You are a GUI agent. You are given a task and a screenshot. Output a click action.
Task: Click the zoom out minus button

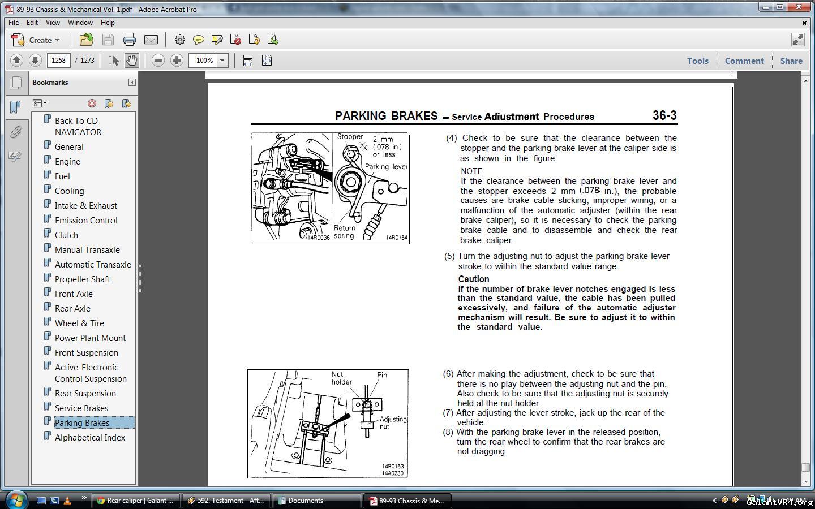(x=158, y=61)
